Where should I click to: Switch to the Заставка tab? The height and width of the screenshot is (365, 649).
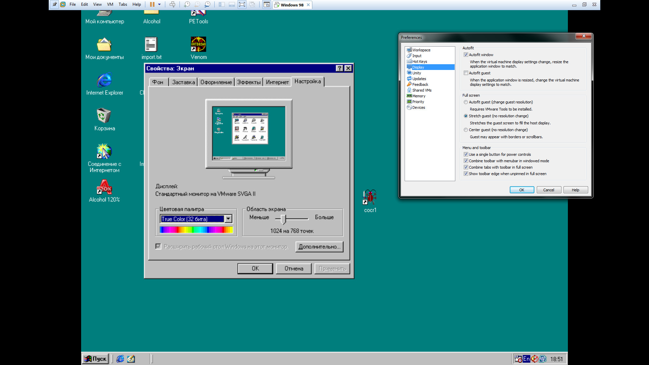coord(183,82)
